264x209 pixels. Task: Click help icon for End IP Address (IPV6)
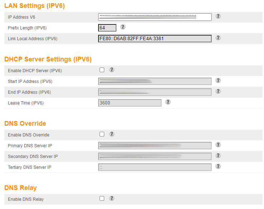coord(218,91)
